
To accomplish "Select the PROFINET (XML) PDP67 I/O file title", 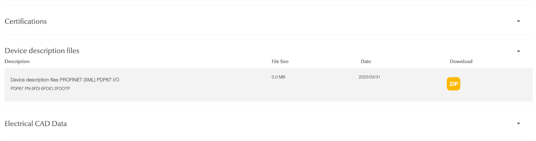I will pyautogui.click(x=65, y=80).
